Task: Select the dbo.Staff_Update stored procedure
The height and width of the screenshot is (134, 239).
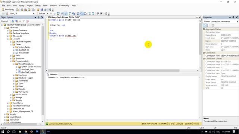Action: [x=28, y=72]
